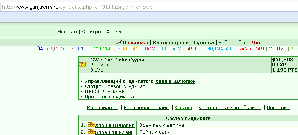
Task: Click the Состав синдиката table header
Action: [x=188, y=119]
